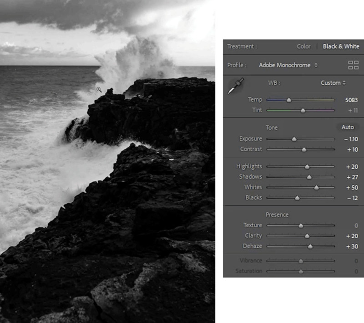Select the Clarity value +20 field

tap(352, 236)
